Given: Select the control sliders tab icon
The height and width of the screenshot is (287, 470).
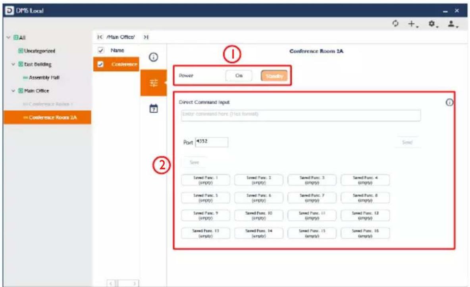Looking at the screenshot, I should tap(154, 83).
